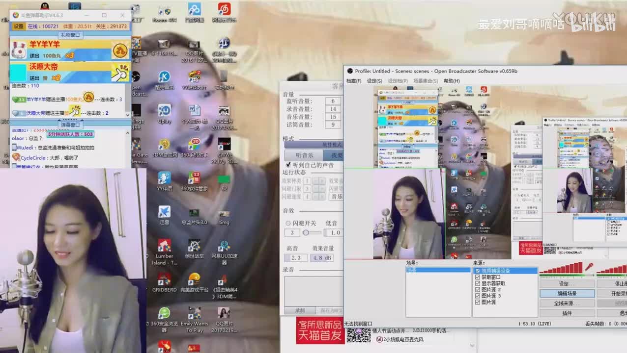This screenshot has height=353, width=627.
Task: Open the Lumber Island desktop shortcut
Action: (165, 252)
